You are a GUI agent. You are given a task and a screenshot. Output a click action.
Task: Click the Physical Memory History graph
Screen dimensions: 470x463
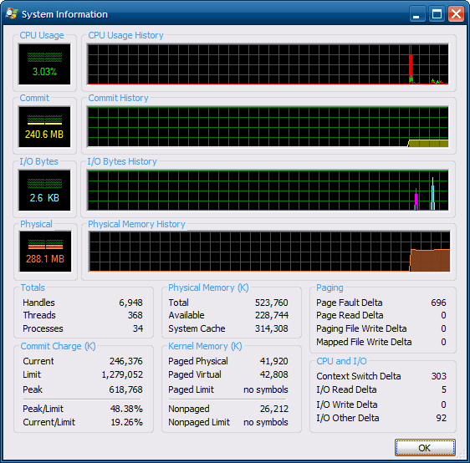(269, 252)
